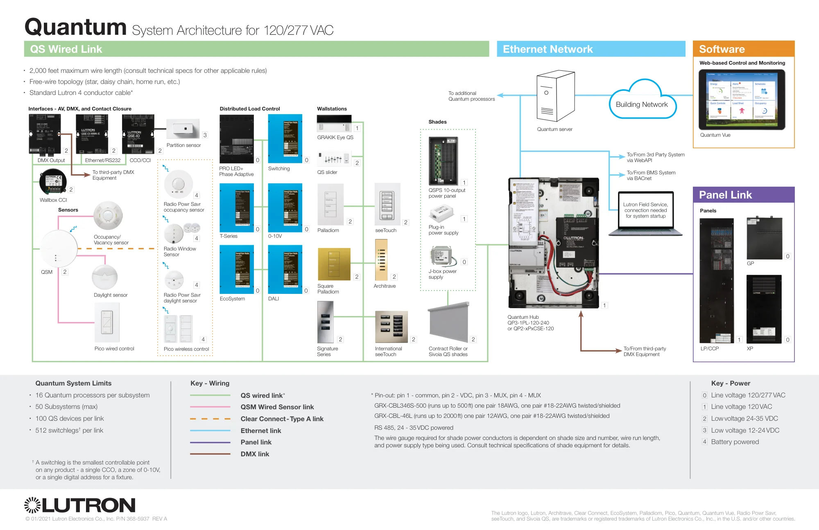Click the Ethernet/RS232 interface module image
Screen dimensions: 819x530
click(92, 134)
